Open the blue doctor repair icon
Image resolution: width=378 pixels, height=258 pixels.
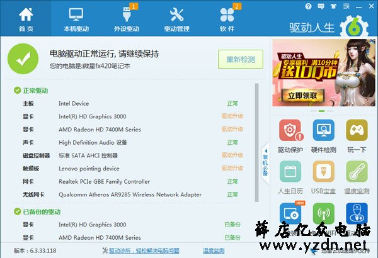[357, 213]
